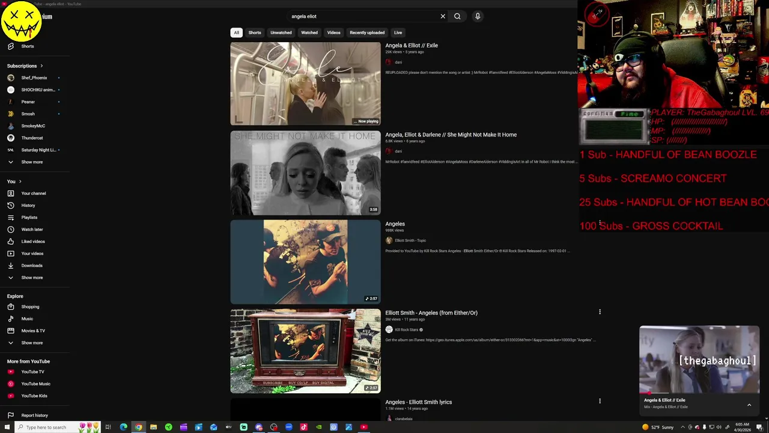Open YouTube Music link

pos(35,384)
